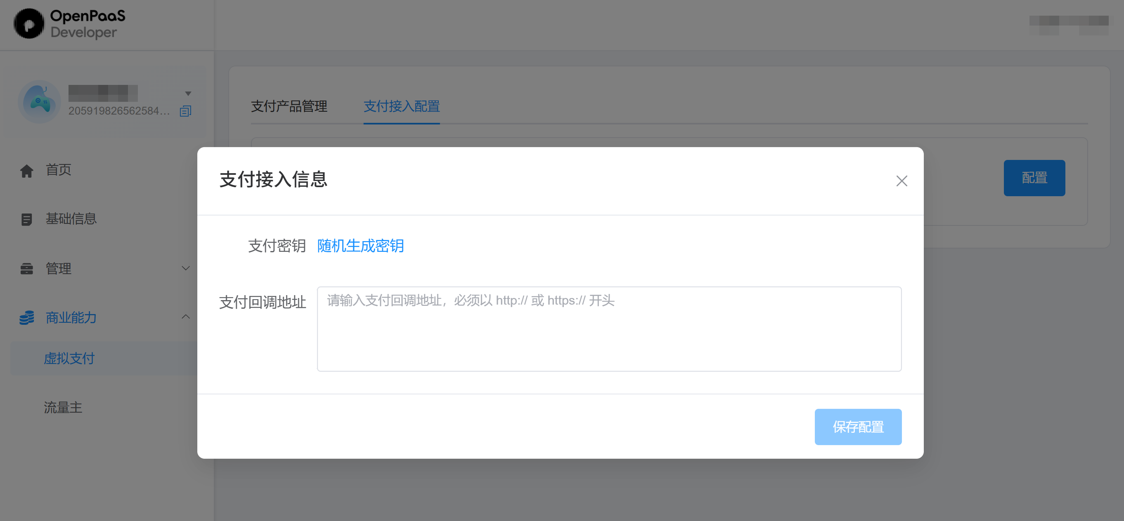Image resolution: width=1124 pixels, height=521 pixels.
Task: Click the document icon beside 基础信息
Action: (x=26, y=219)
